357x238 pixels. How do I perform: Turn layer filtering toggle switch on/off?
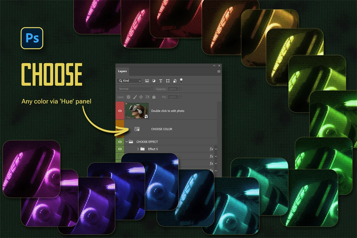point(181,81)
